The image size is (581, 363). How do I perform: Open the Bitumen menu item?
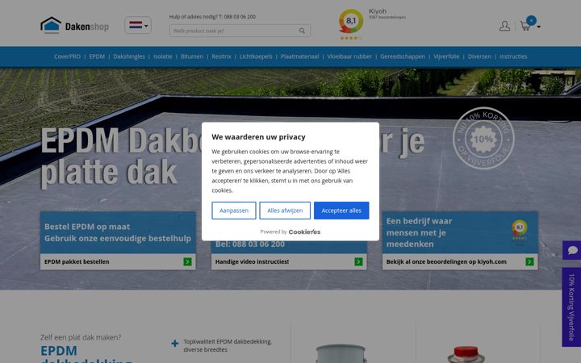[x=191, y=56]
